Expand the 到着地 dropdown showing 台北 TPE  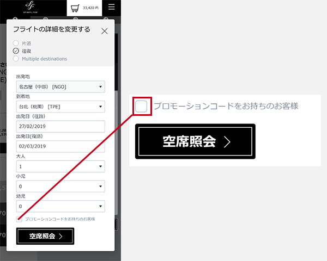60,107
